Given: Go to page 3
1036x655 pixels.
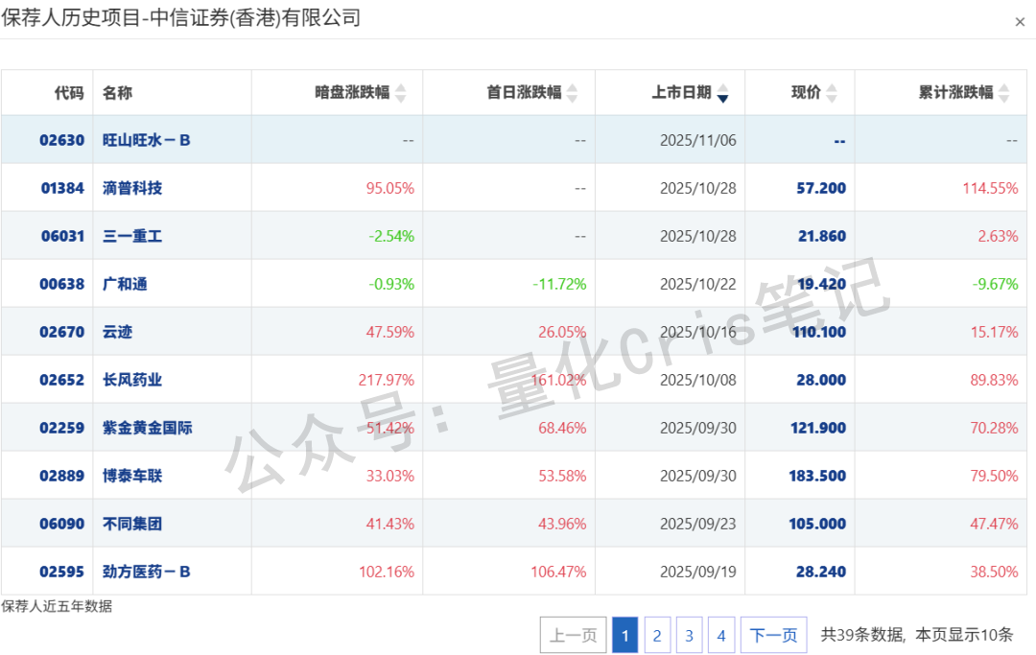Looking at the screenshot, I should click(x=689, y=635).
